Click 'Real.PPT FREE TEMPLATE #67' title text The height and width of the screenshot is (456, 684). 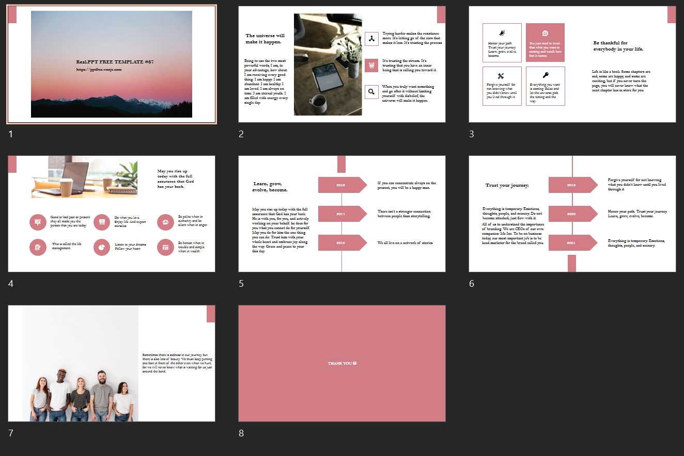[115, 62]
